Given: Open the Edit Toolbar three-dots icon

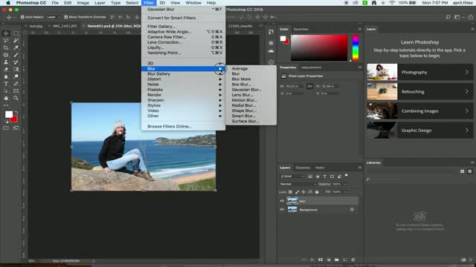Looking at the screenshot, I should [x=6, y=105].
